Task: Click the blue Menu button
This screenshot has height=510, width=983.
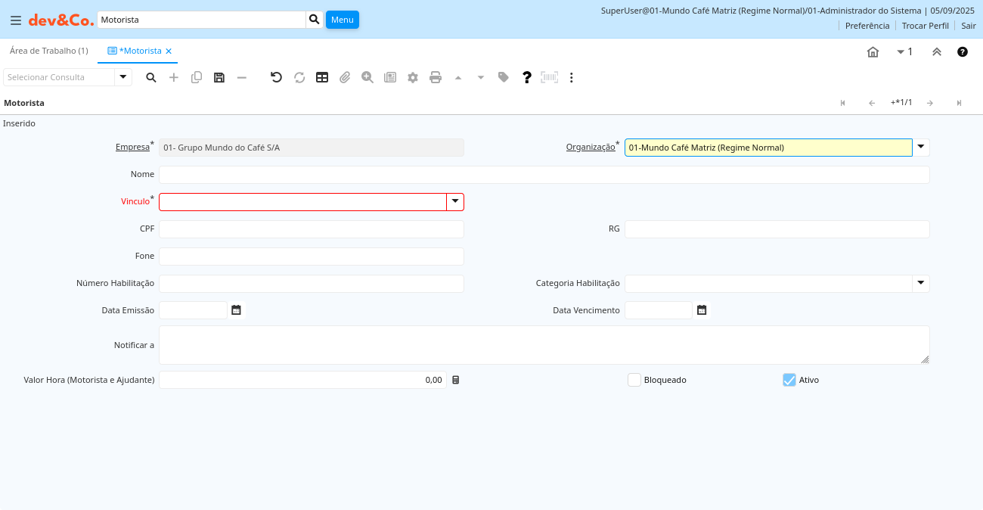Action: click(x=343, y=20)
